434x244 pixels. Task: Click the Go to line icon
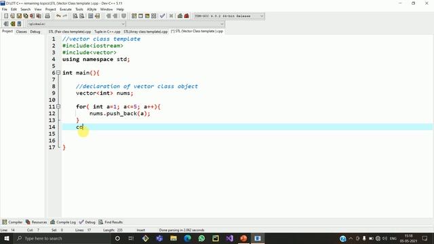(97, 16)
